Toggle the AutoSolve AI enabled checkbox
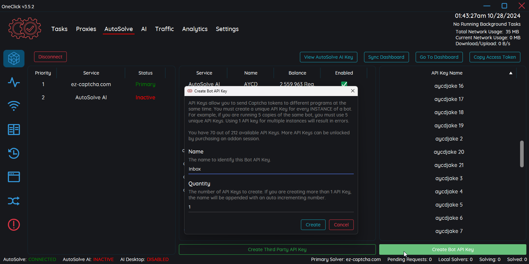 (344, 84)
